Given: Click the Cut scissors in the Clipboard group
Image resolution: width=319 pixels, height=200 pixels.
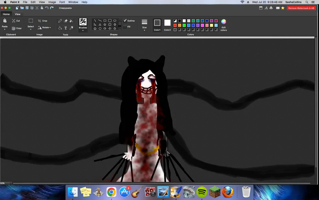Looking at the screenshot, I should pyautogui.click(x=16, y=21).
